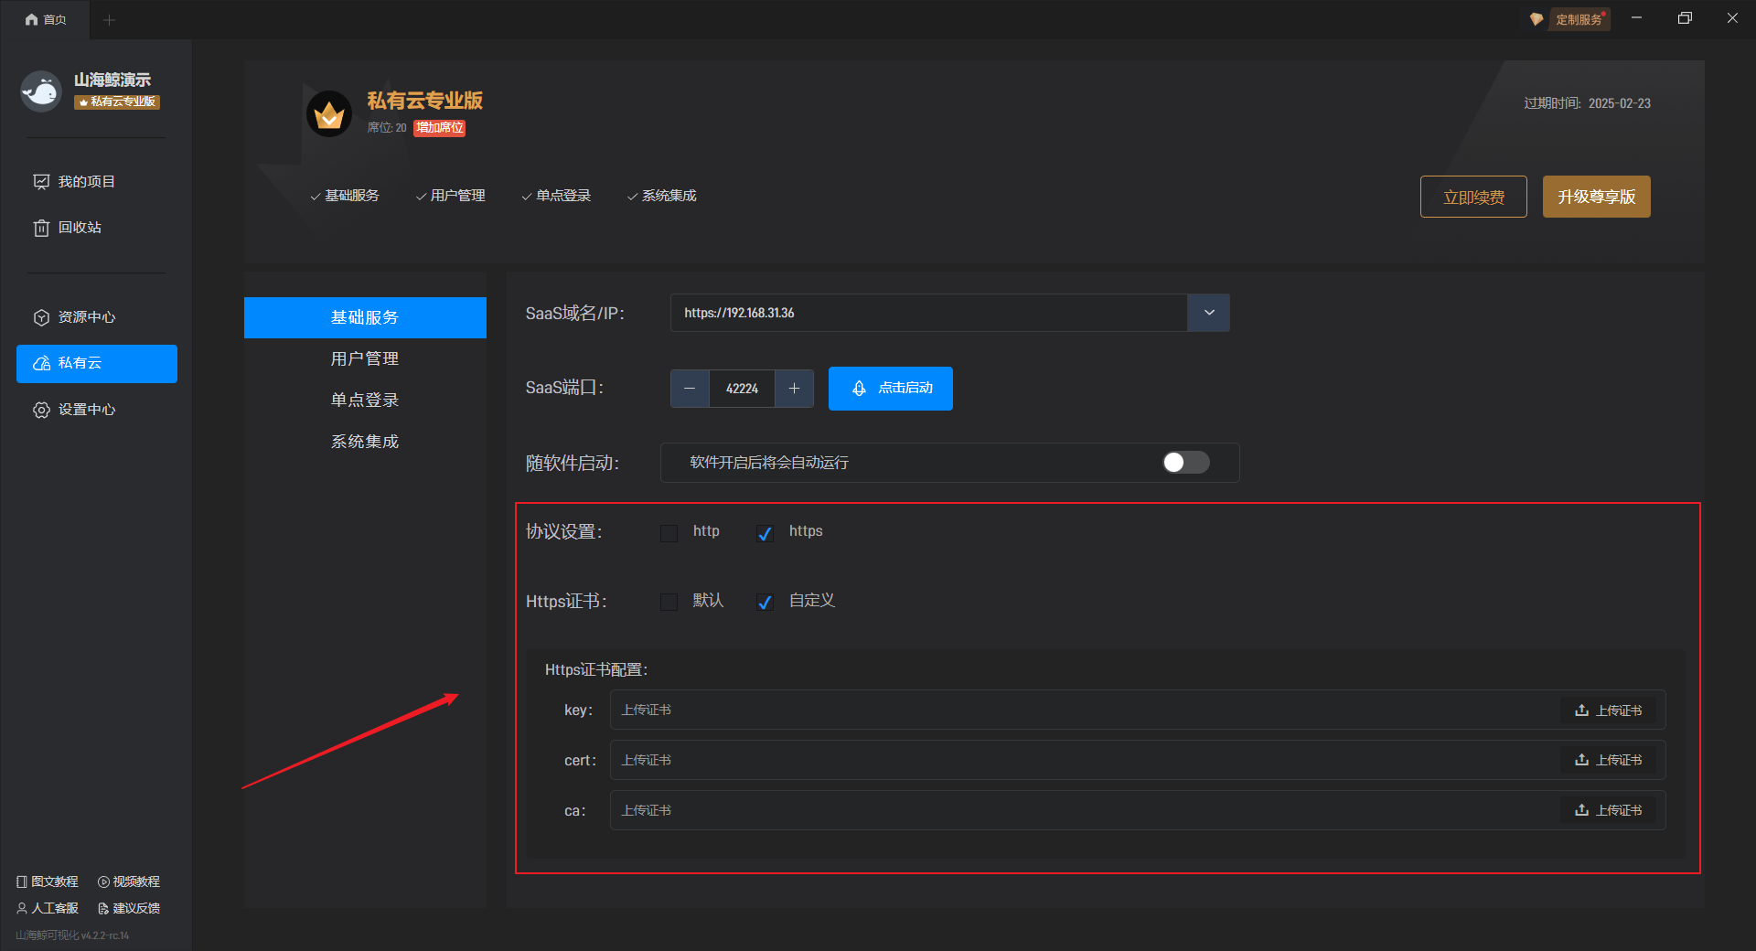Go to 资源中心 resource center
Image resolution: width=1756 pixels, height=951 pixels.
tap(86, 317)
